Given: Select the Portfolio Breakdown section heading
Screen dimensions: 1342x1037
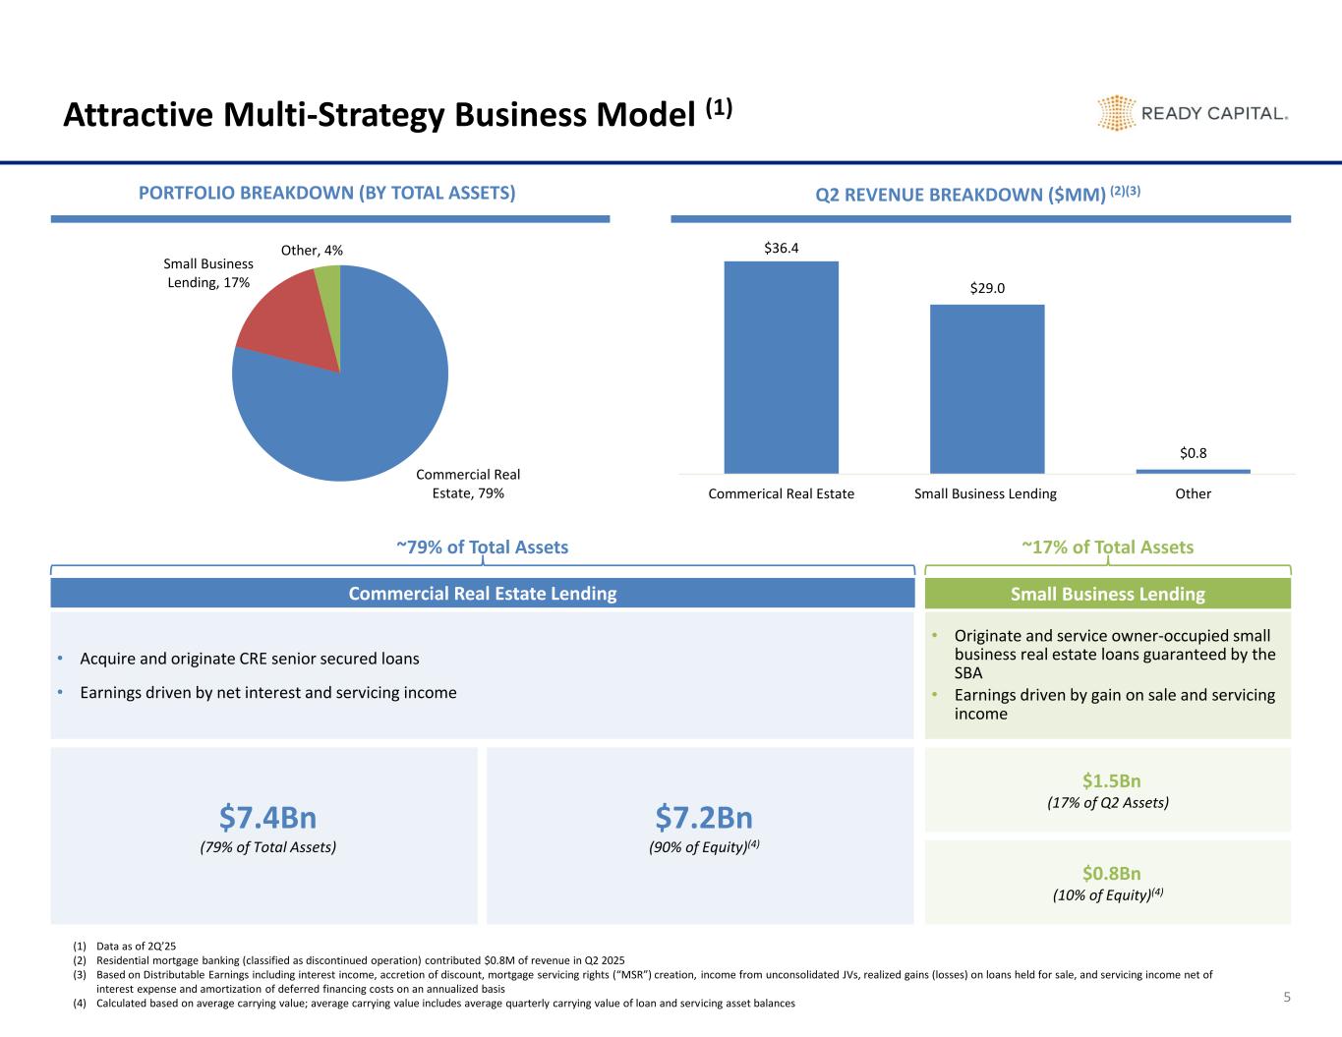Looking at the screenshot, I should coord(327,194).
